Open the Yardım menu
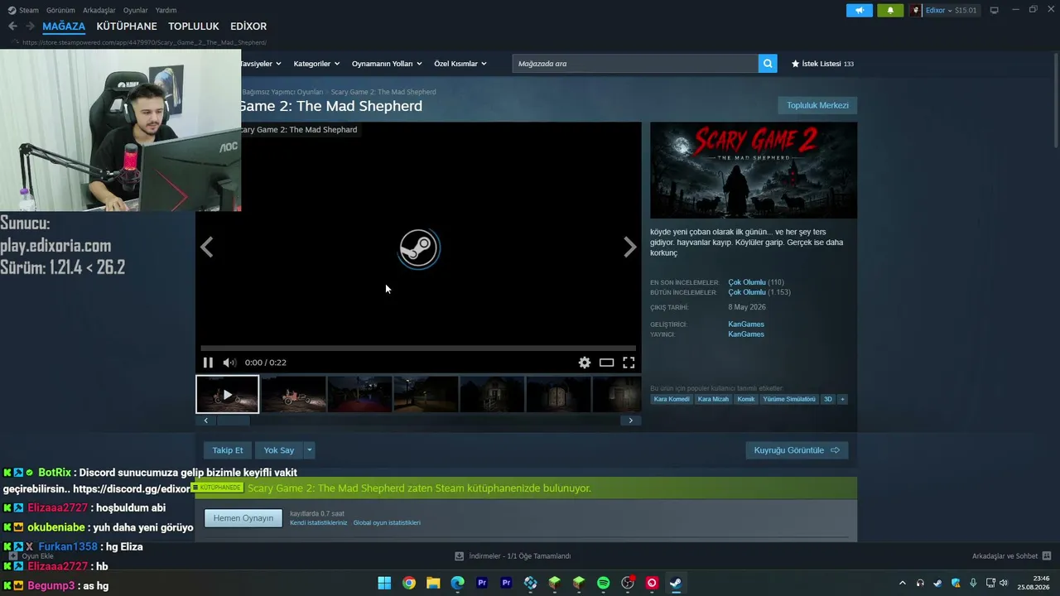The image size is (1060, 596). click(166, 11)
